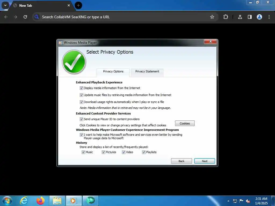Show hidden system tray icons

pyautogui.click(x=228, y=201)
